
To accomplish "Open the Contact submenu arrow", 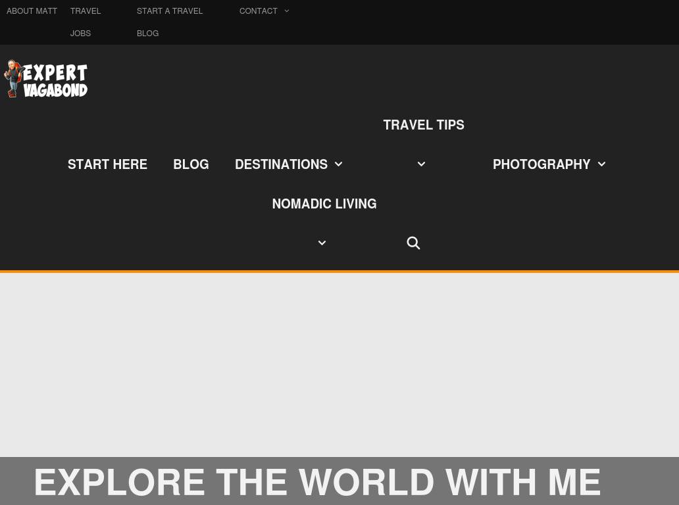I will click(287, 11).
